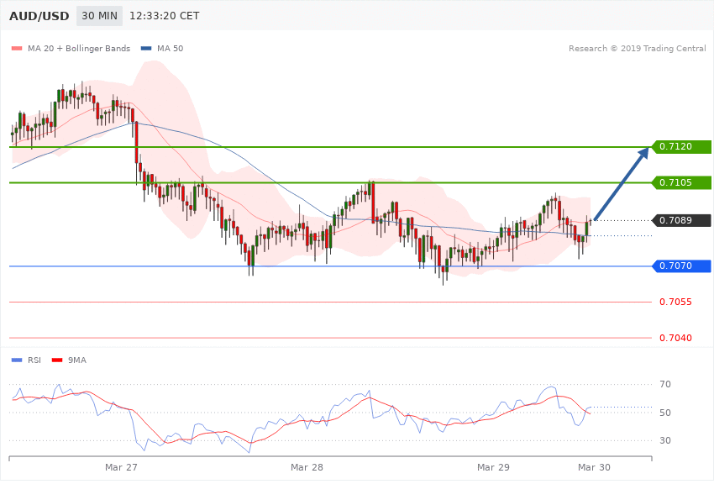The height and width of the screenshot is (484, 714).
Task: Click the blue MA 50 legend swatch
Action: [146, 48]
